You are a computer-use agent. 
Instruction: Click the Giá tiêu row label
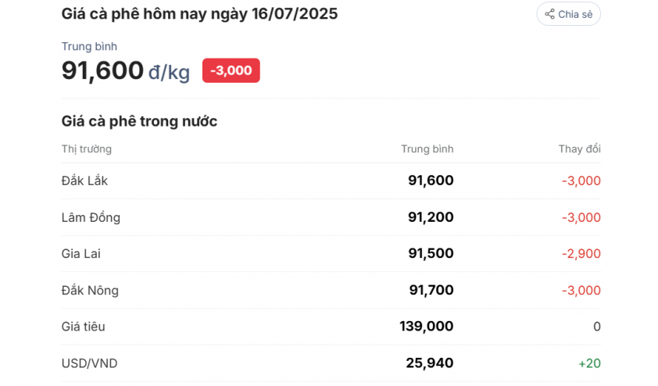(x=83, y=327)
